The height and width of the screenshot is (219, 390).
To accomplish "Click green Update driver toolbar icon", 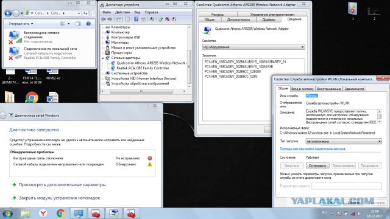I will point(161,19).
